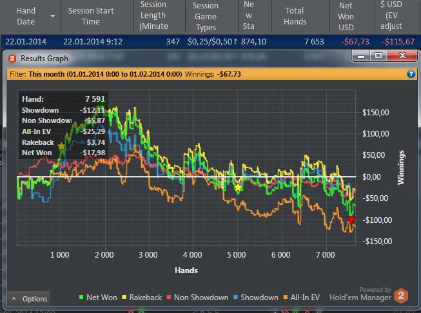Screen dimensions: 421x313
Task: Click the All-In EV -$25,29 tooltip row
Action: click(x=63, y=131)
